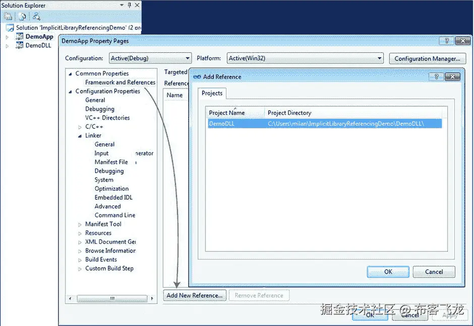Expand XML Document Generator node

click(x=80, y=242)
